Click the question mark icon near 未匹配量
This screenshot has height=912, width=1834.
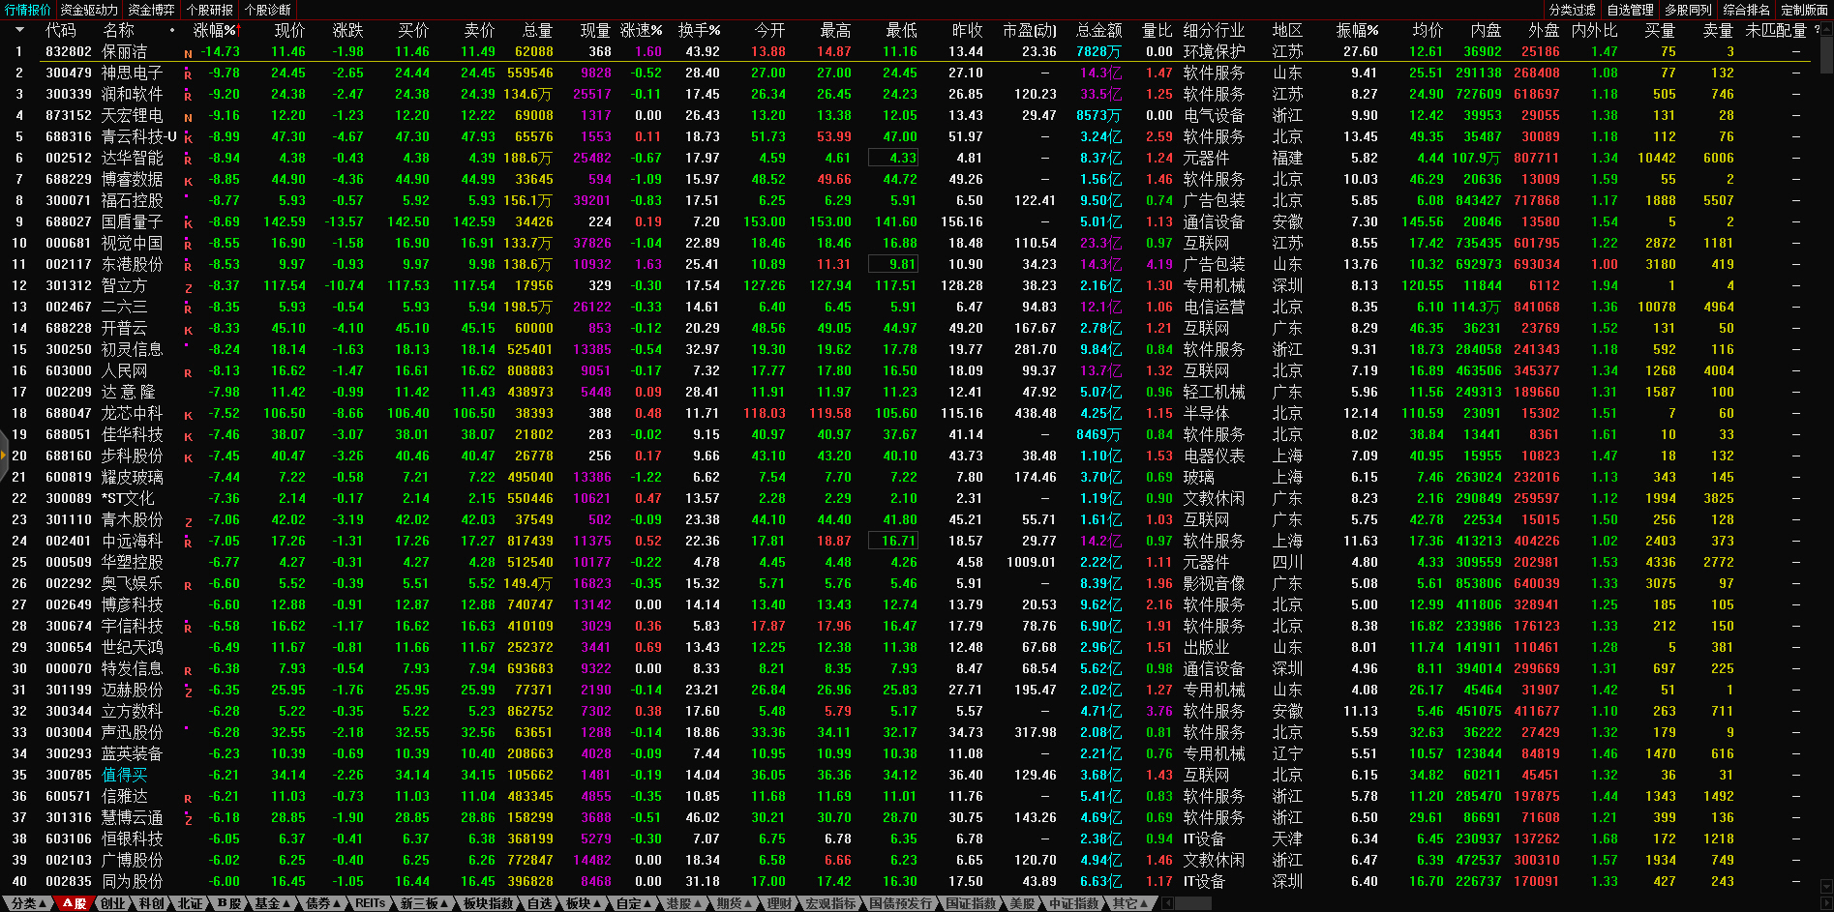pyautogui.click(x=1817, y=30)
